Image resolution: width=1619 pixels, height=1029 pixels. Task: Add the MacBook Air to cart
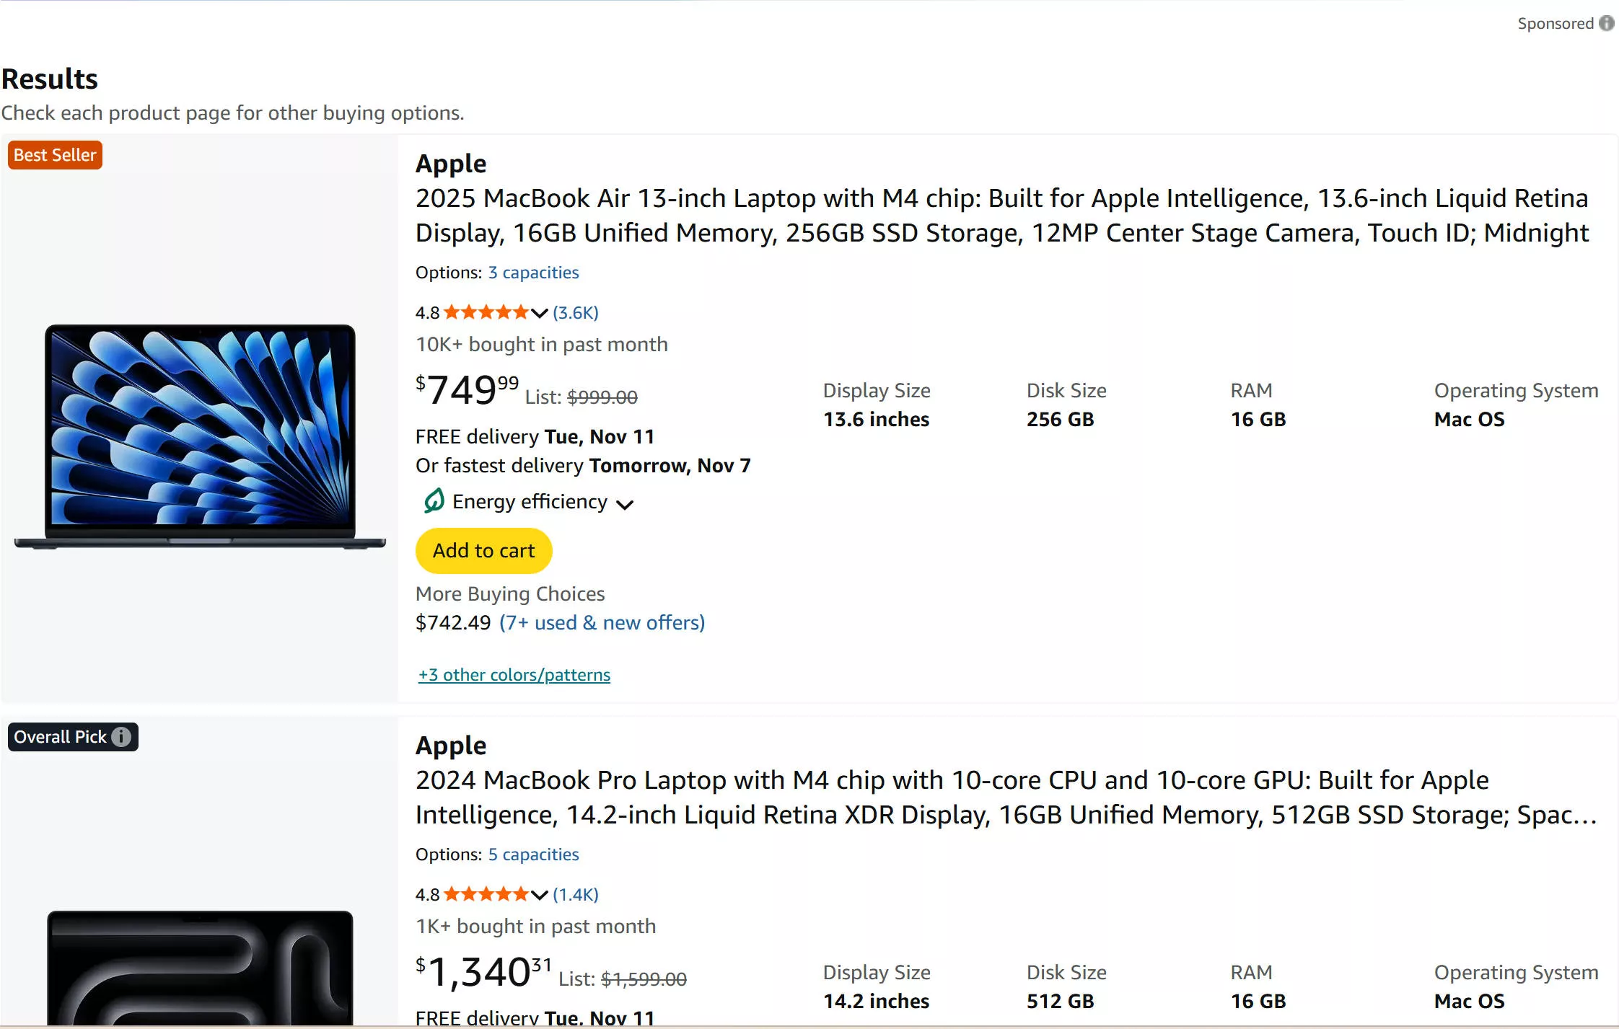pos(483,550)
